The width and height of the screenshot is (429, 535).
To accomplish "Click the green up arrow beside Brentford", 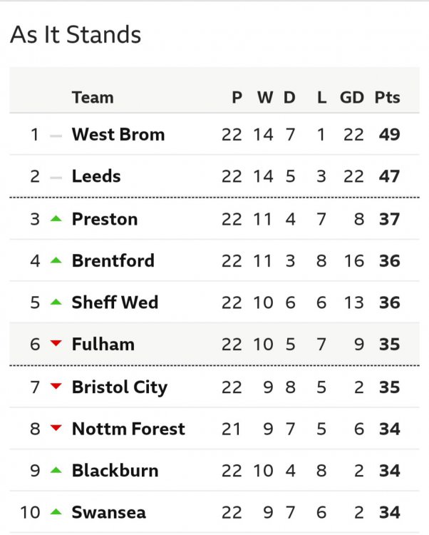I will coord(56,261).
